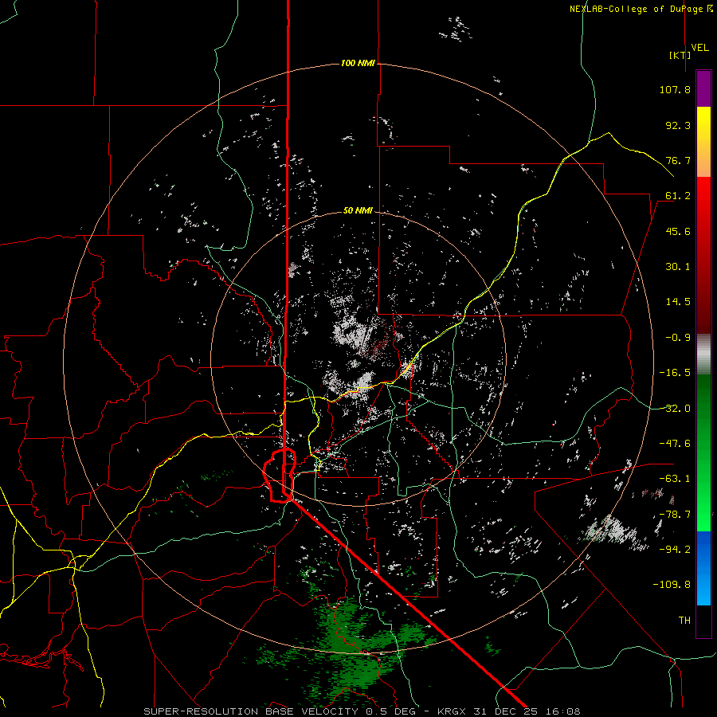Click the red-outlined warning polygon near the radar center
This screenshot has width=717, height=717.
pos(280,476)
